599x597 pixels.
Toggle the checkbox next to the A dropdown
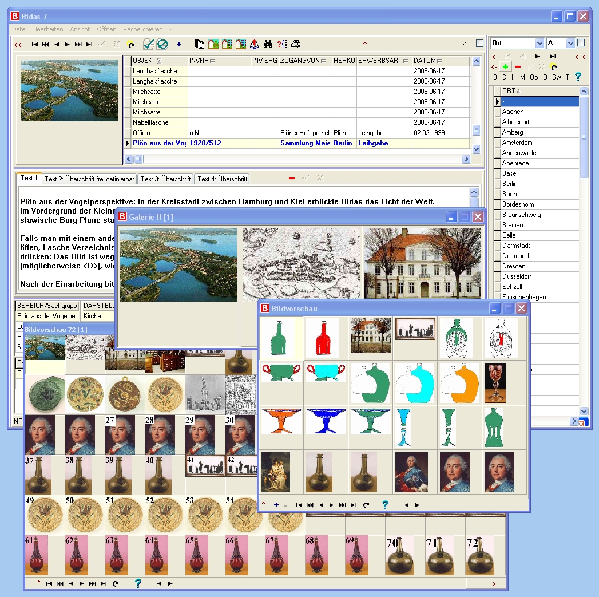coord(581,43)
